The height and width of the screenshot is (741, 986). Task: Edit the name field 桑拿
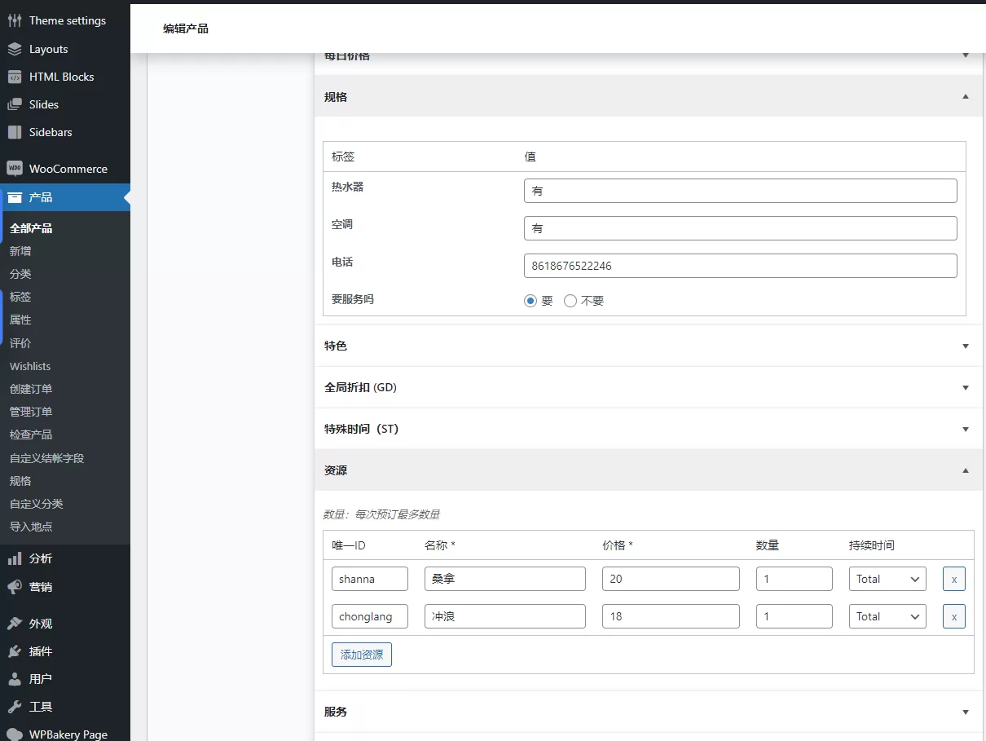pyautogui.click(x=505, y=579)
